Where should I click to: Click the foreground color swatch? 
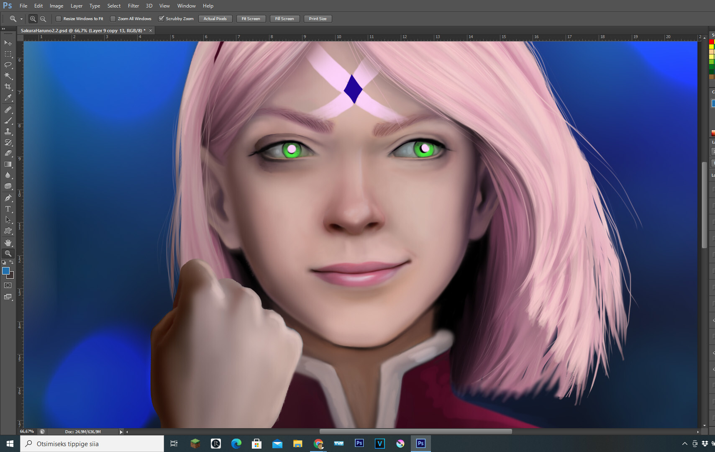point(6,271)
